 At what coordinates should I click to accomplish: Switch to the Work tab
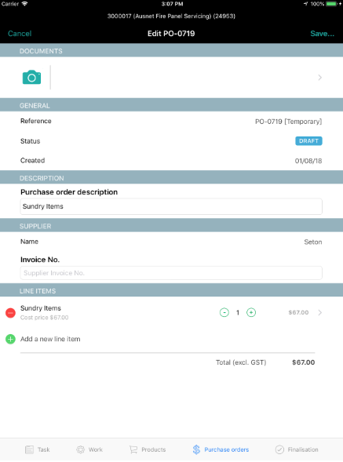click(x=89, y=449)
